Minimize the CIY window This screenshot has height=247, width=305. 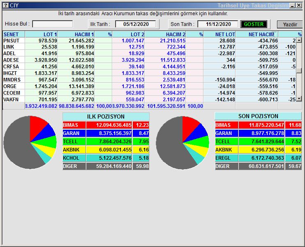point(292,5)
